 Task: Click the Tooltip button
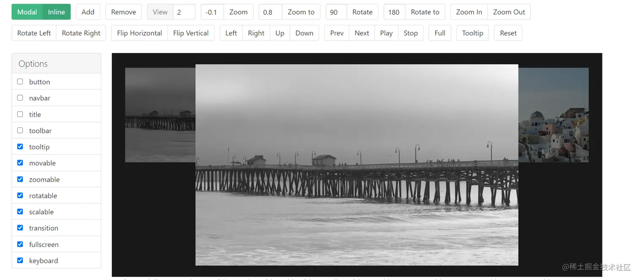click(x=472, y=33)
